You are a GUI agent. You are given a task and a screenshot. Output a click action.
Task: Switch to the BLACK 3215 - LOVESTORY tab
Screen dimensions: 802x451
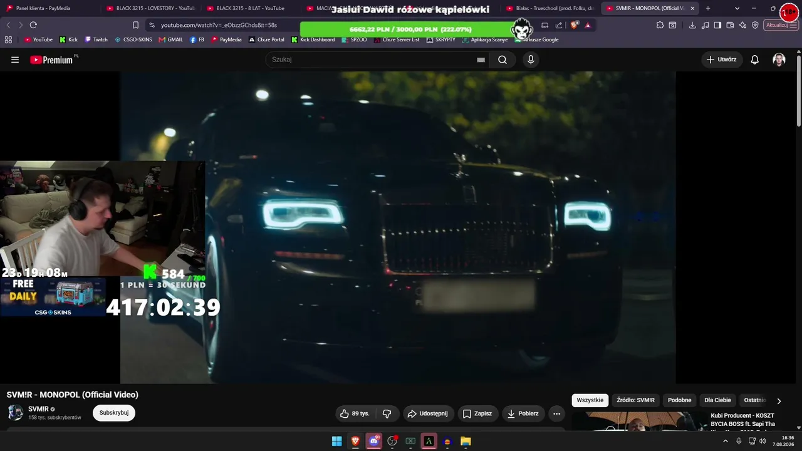[150, 8]
